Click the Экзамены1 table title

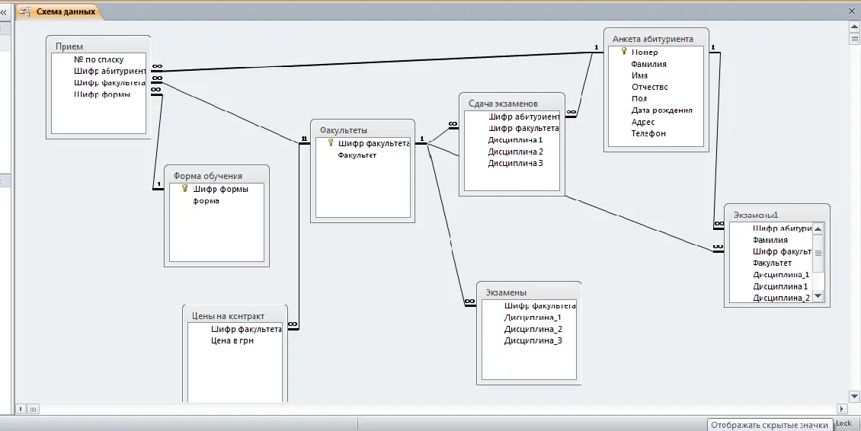point(756,215)
